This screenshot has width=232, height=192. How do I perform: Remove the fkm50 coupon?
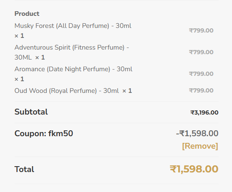point(200,146)
